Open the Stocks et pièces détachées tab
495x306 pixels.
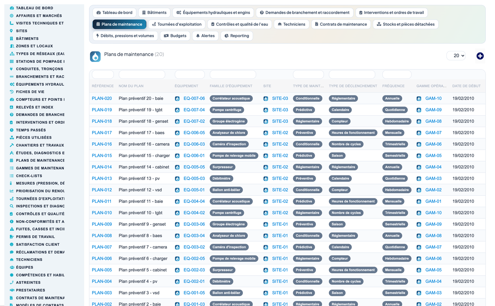pos(406,24)
